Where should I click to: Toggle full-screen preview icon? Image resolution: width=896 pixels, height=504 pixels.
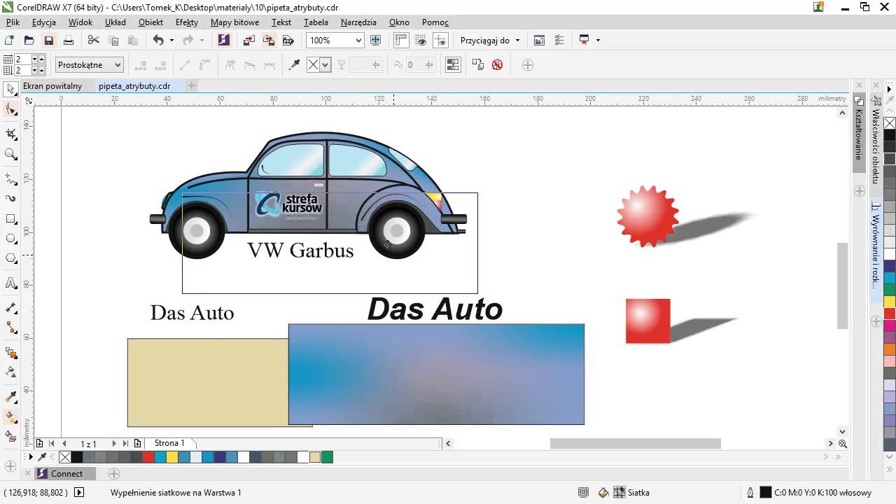[375, 41]
